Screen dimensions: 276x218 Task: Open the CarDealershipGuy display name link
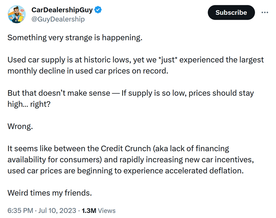pos(62,10)
